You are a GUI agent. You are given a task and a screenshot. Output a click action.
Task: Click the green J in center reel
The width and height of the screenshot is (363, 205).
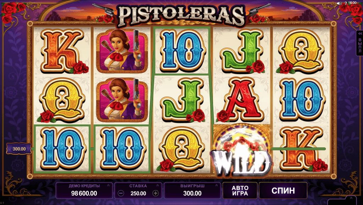click(x=183, y=100)
